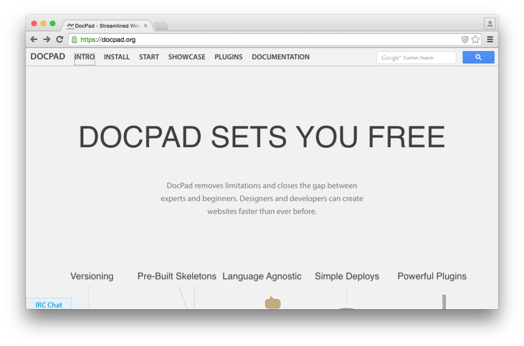Click the DOCPAD logo
Viewport: 524px width, 346px height.
[47, 57]
